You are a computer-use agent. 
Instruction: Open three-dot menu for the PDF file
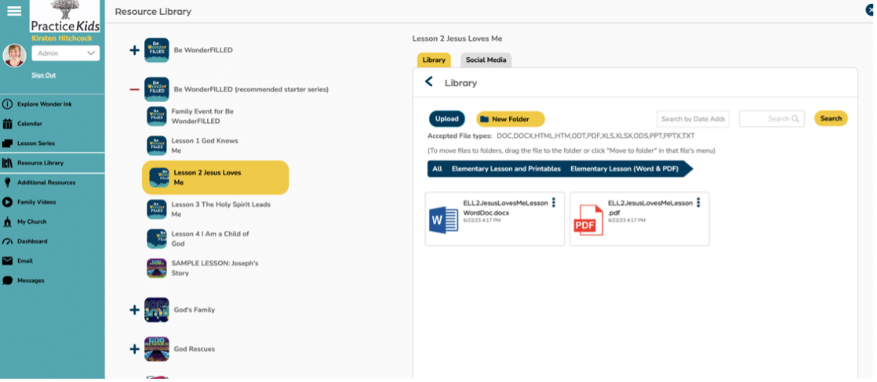[x=698, y=203]
